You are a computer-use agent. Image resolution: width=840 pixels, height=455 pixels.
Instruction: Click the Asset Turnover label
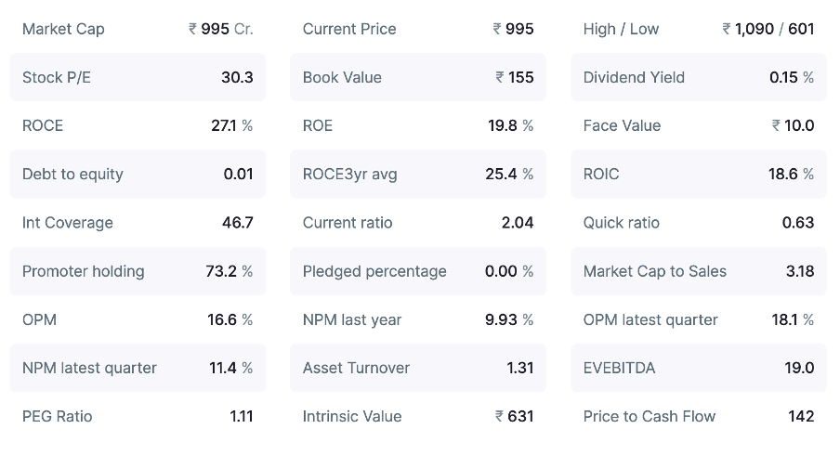pos(356,368)
